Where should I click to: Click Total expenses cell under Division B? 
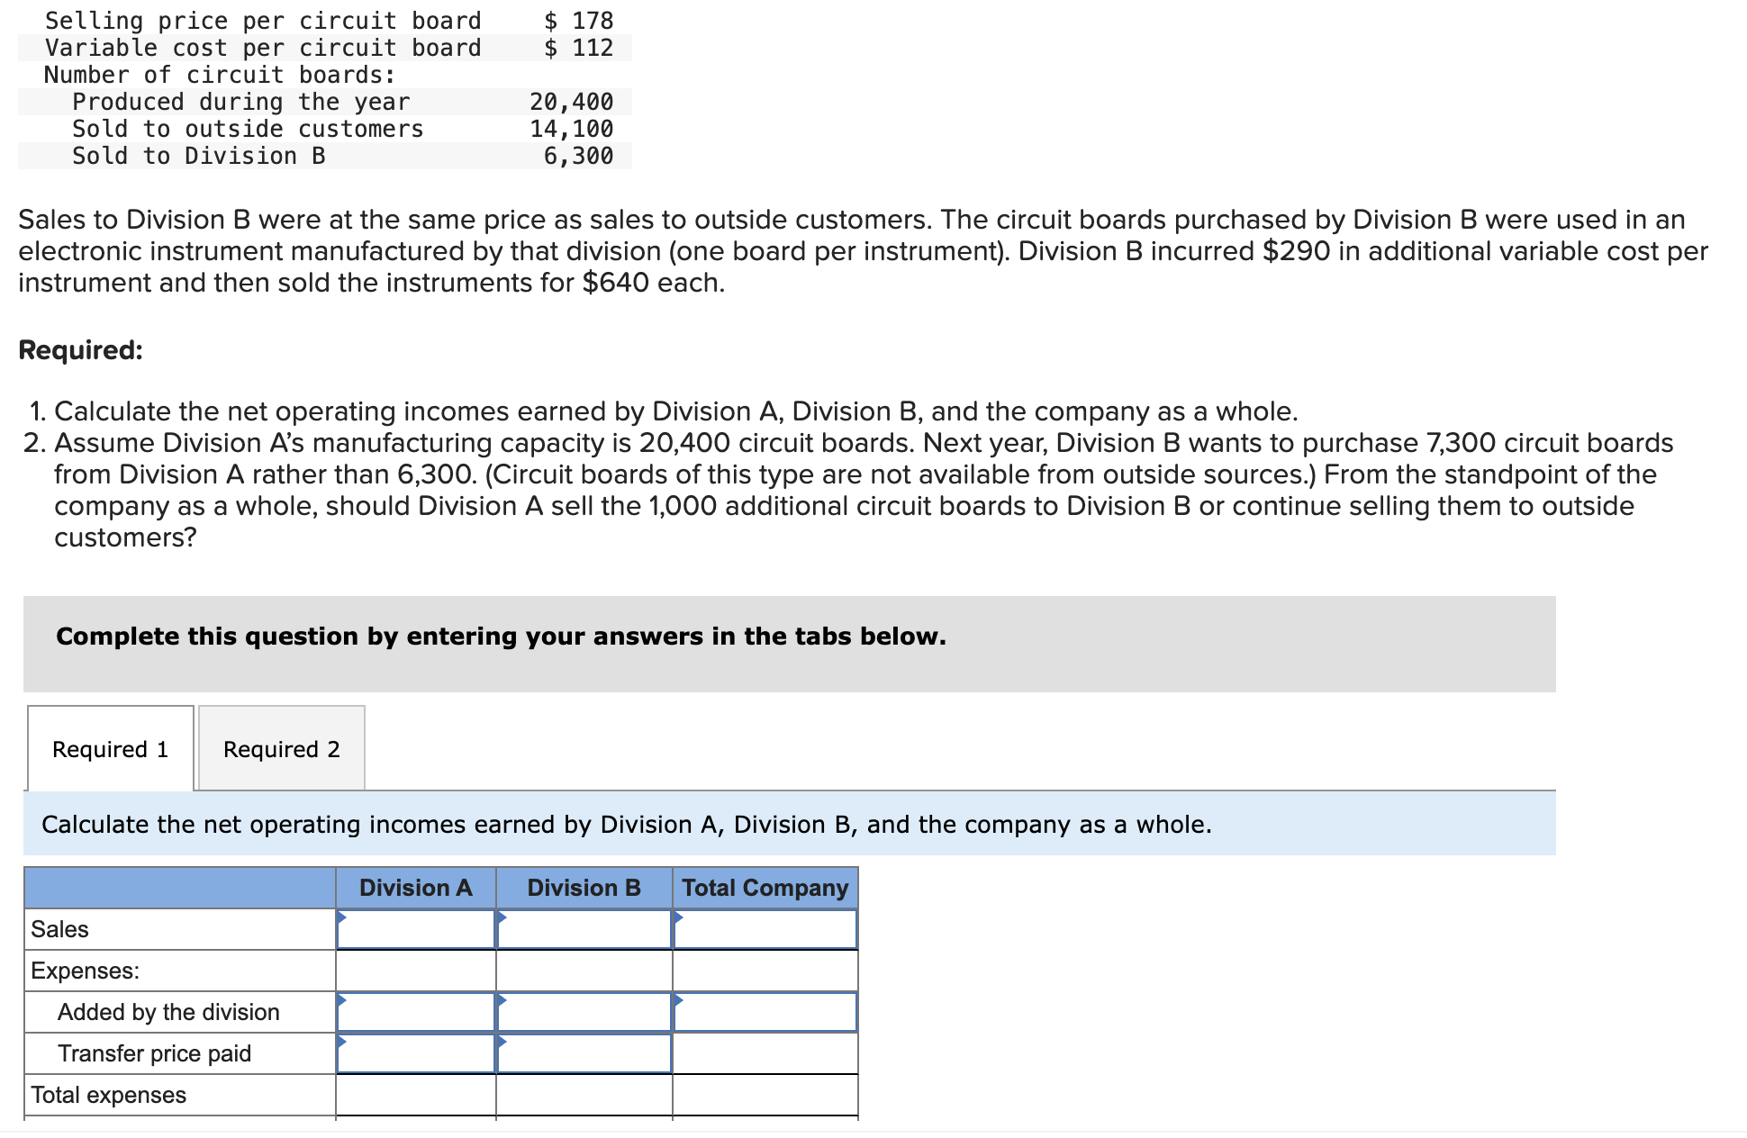584,1095
